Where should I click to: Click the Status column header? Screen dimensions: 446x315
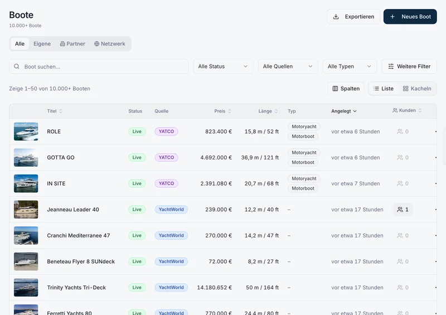tap(135, 111)
